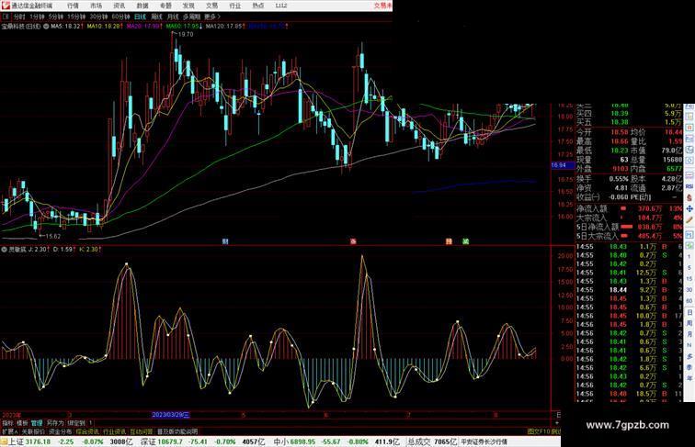The height and width of the screenshot is (447, 695).
Task: Click the 另存为 button
Action: click(x=55, y=423)
